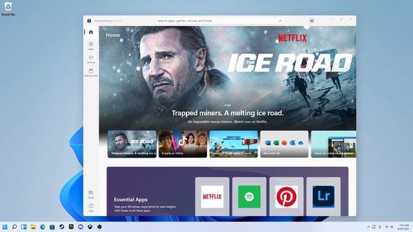
Task: Open the Spotify app tile in Essential Apps
Action: [x=249, y=197]
